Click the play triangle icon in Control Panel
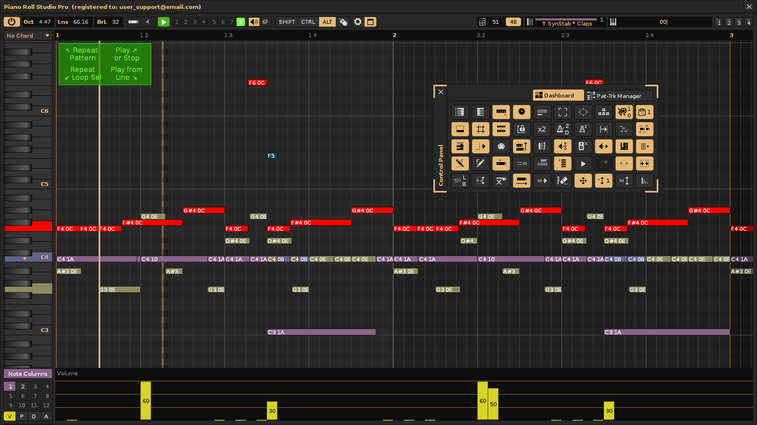Image resolution: width=757 pixels, height=425 pixels. pos(583,164)
